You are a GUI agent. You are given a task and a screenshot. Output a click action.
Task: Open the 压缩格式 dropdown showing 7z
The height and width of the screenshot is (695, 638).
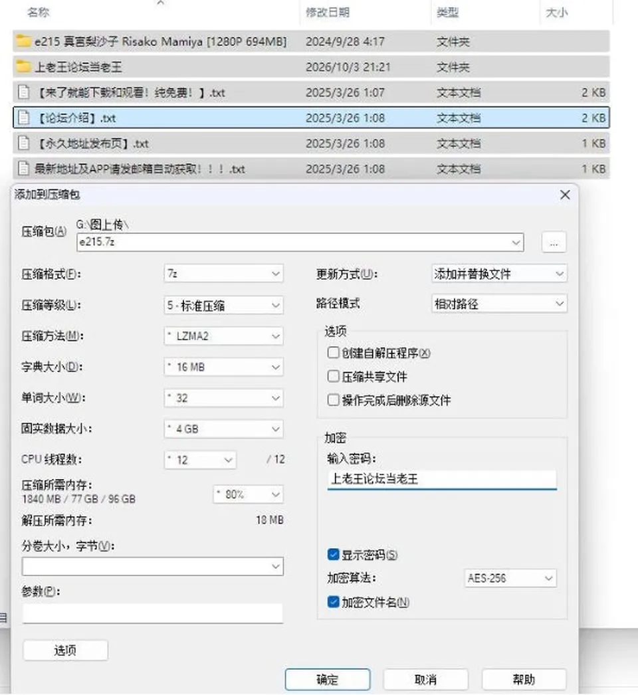[223, 274]
